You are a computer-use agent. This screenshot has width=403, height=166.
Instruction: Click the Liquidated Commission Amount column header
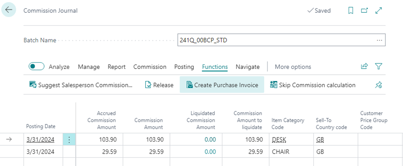click(201, 120)
